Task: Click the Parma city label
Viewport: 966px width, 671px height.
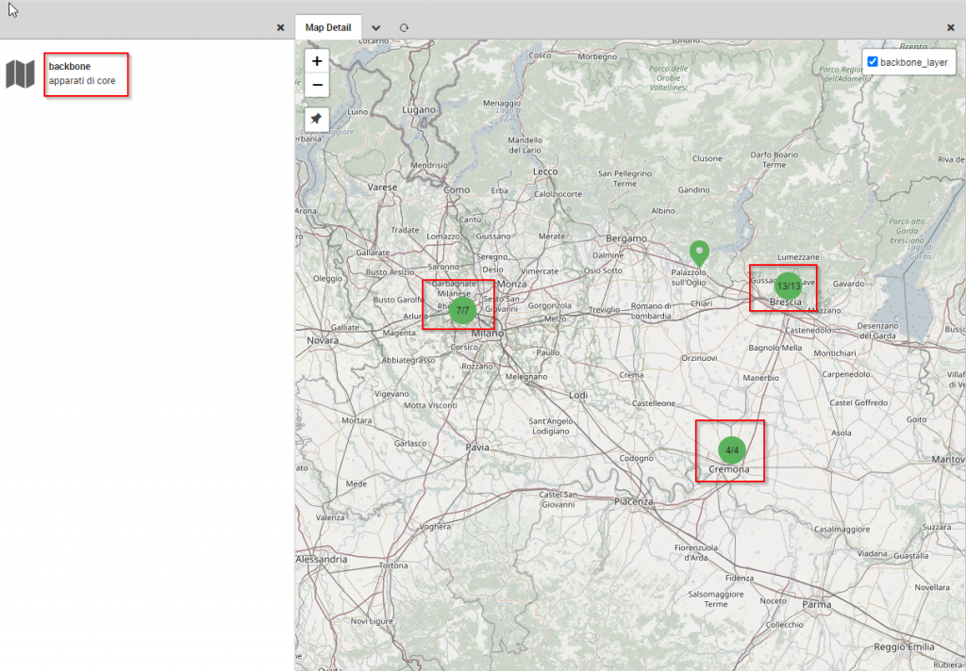Action: point(817,604)
